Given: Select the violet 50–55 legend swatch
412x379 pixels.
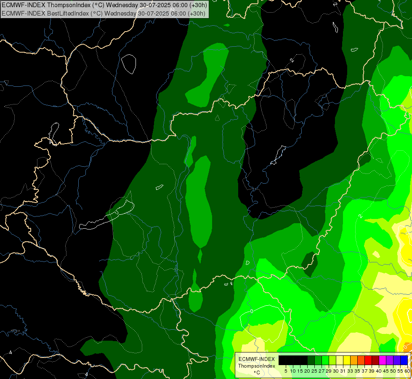Looking at the screenshot, I should 397,360.
